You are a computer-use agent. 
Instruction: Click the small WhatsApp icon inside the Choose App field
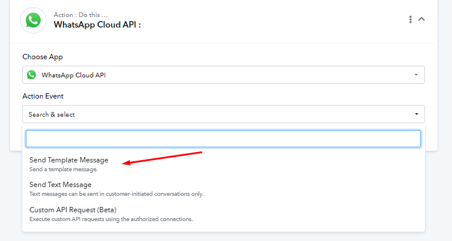31,75
